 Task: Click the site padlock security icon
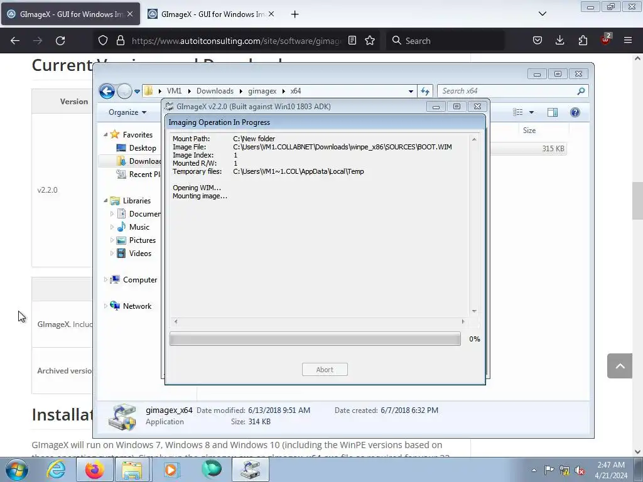(120, 41)
